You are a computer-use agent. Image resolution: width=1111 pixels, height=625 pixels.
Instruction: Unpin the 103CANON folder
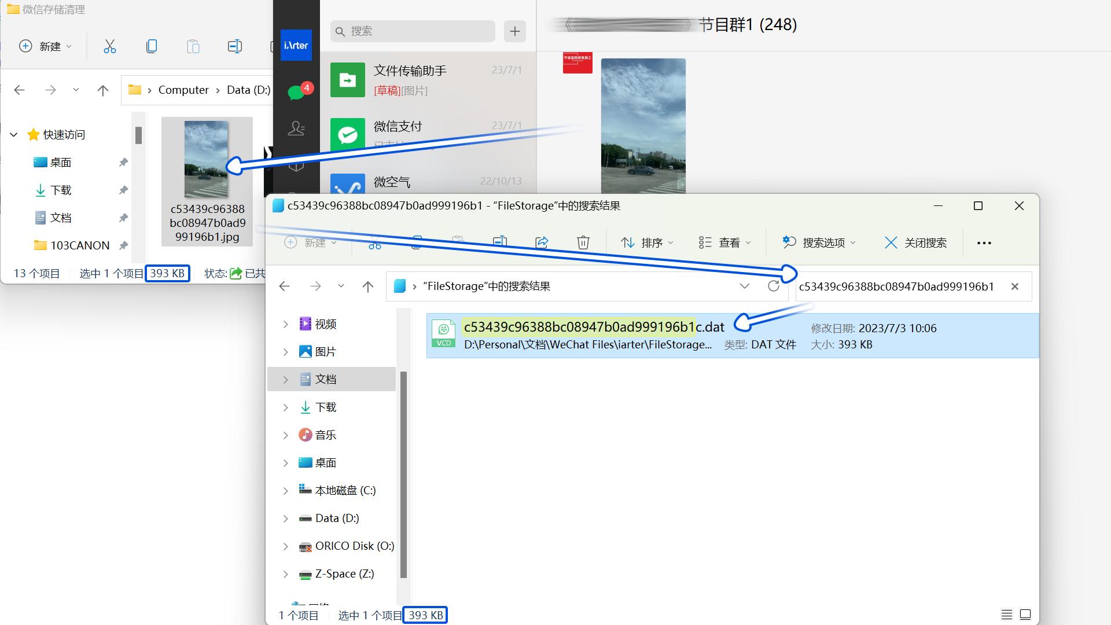click(123, 245)
